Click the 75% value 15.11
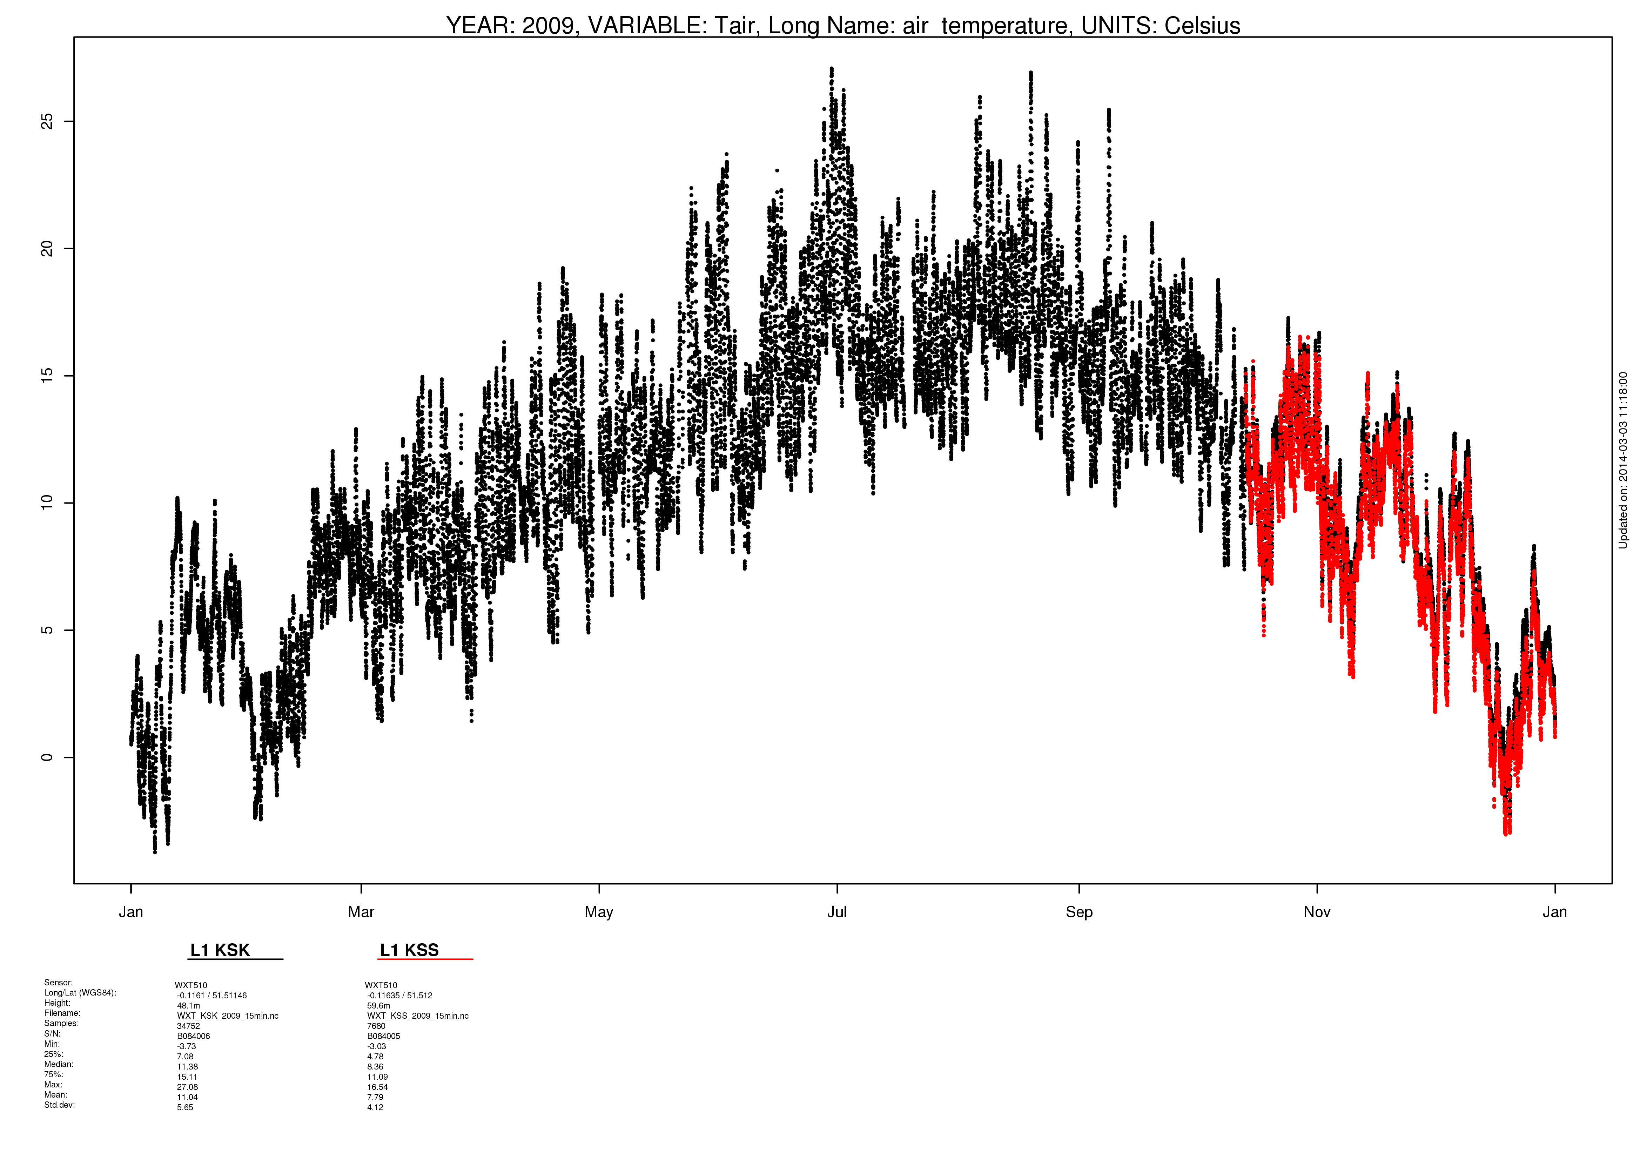This screenshot has width=1640, height=1160. coord(187,1077)
